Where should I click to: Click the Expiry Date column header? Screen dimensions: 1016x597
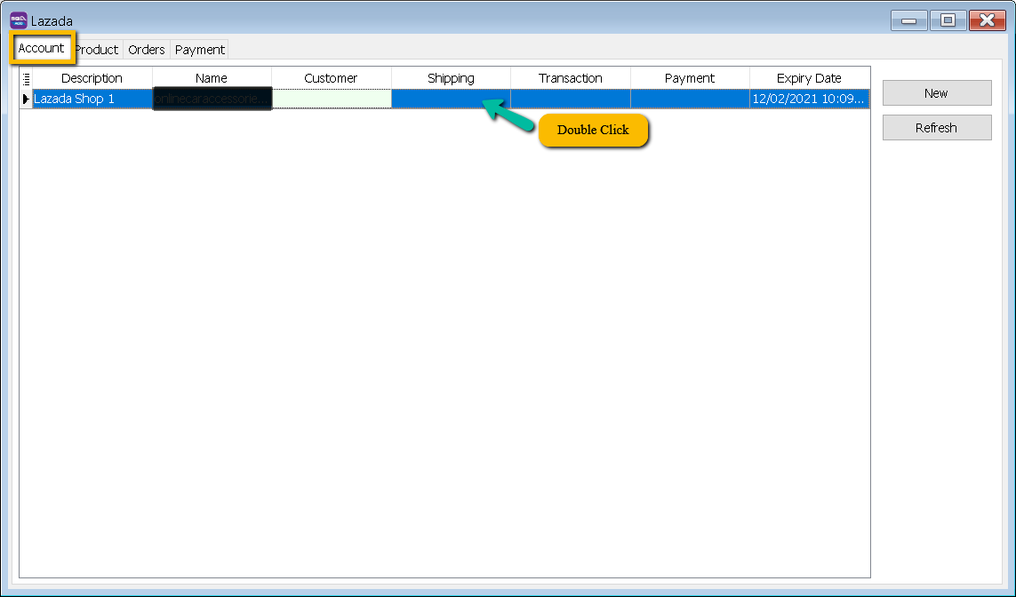[x=809, y=78]
